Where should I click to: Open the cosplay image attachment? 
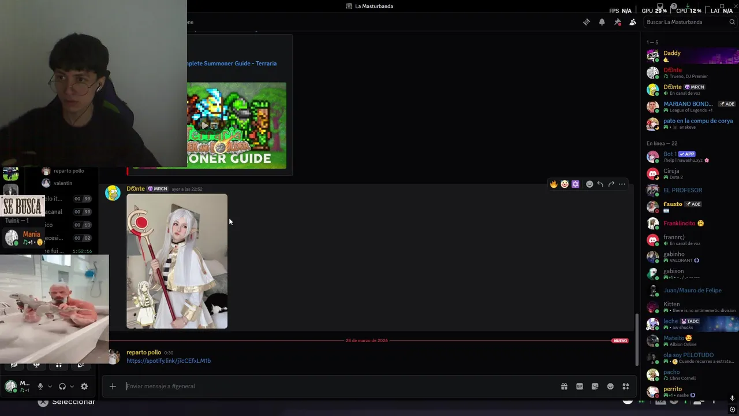pos(177,261)
